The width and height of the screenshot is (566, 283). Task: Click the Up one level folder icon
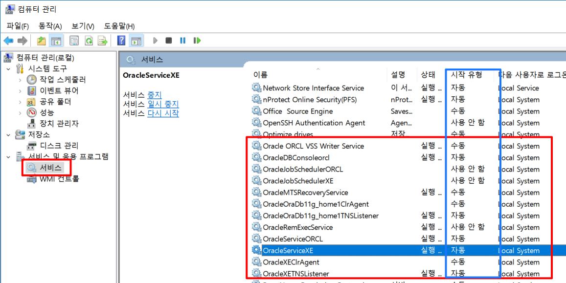(42, 41)
